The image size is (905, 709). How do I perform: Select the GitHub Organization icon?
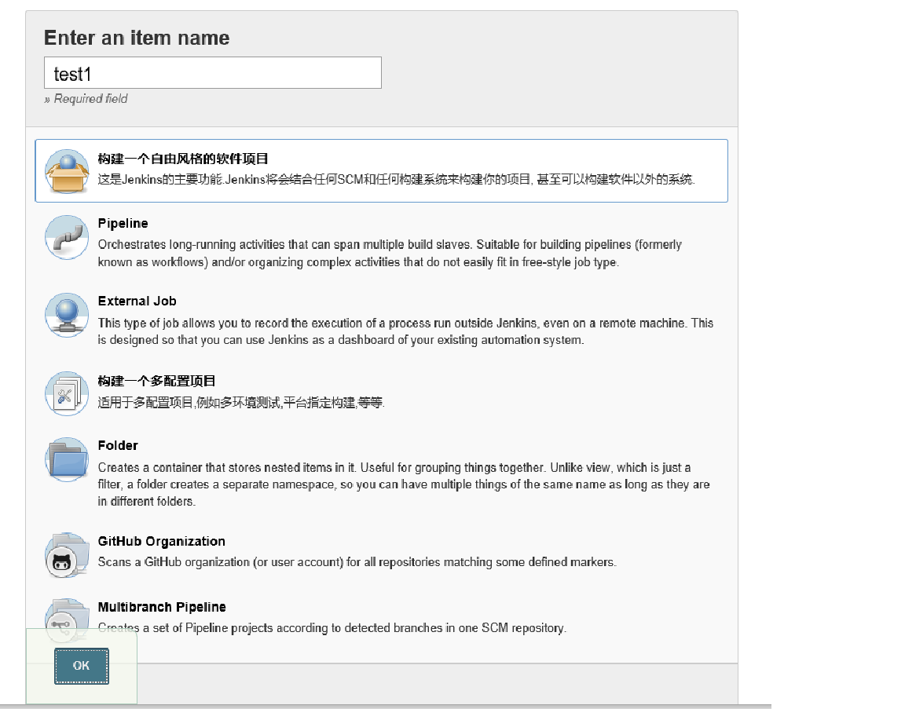tap(67, 555)
